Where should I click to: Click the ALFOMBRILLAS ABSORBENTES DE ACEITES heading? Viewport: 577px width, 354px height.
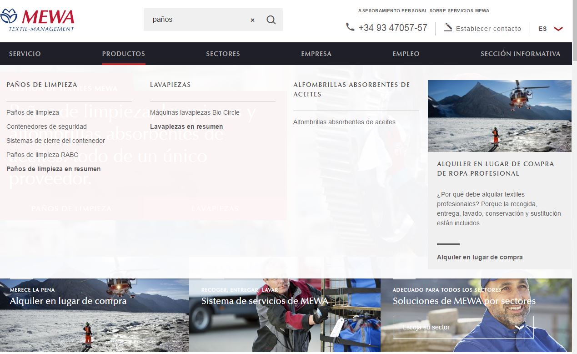pos(351,89)
